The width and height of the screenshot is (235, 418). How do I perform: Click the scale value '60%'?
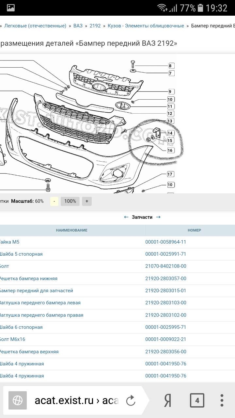click(39, 201)
